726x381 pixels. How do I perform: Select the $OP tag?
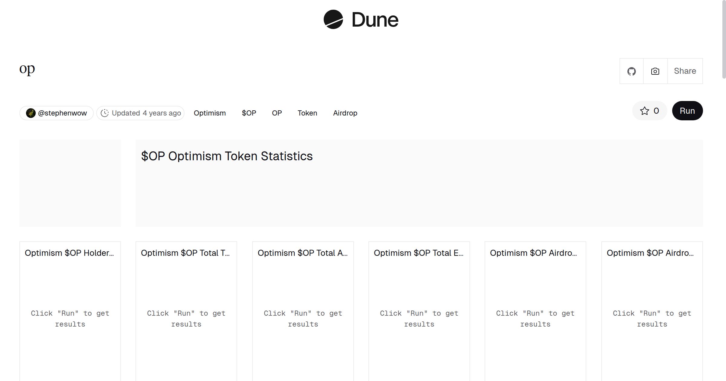tap(249, 113)
